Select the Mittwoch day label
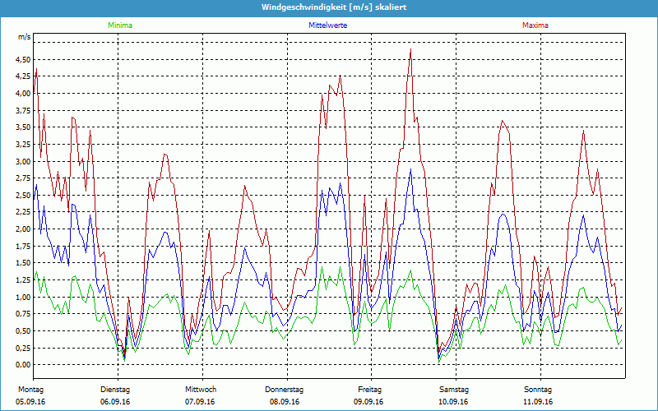This screenshot has height=411, width=658. (x=201, y=390)
